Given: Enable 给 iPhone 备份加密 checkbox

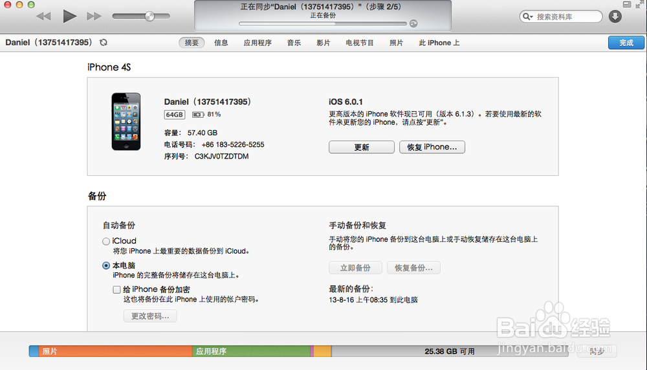Looking at the screenshot, I should click(116, 290).
